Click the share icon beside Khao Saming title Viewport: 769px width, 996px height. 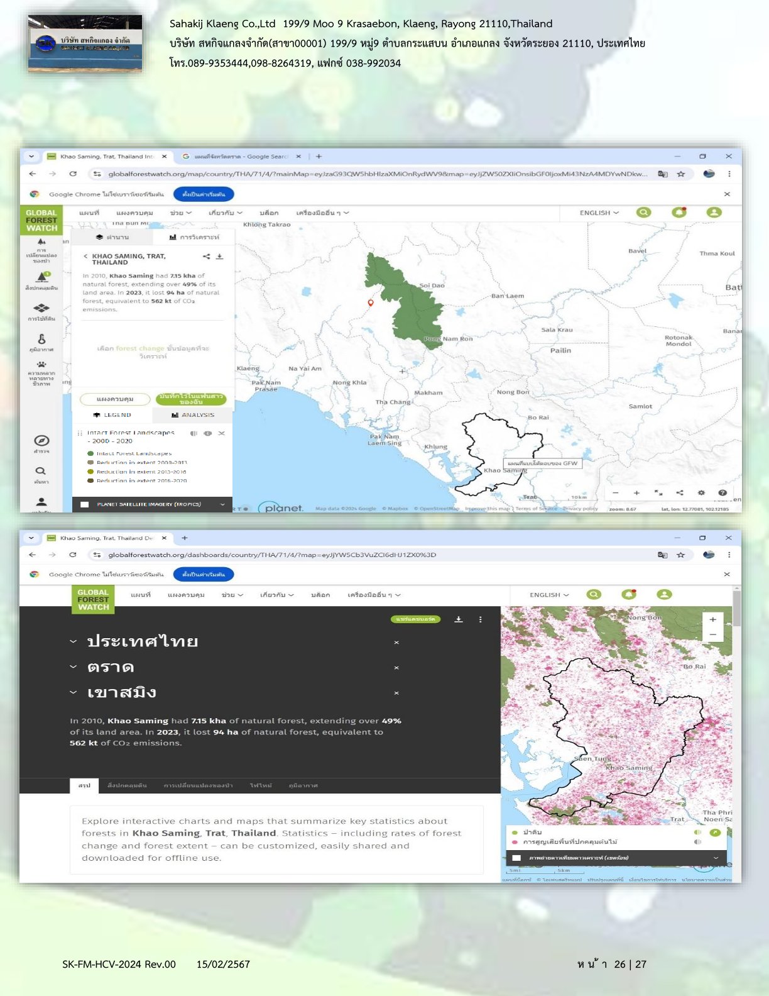pos(207,257)
